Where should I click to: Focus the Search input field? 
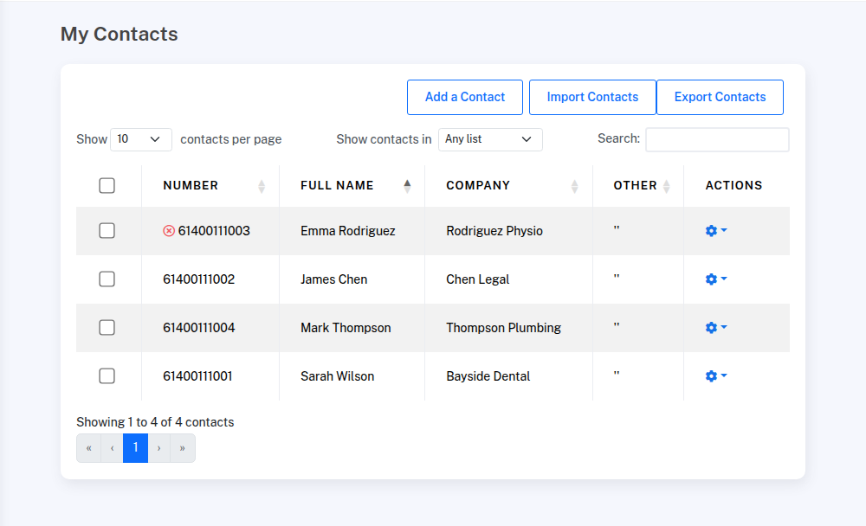coord(717,139)
